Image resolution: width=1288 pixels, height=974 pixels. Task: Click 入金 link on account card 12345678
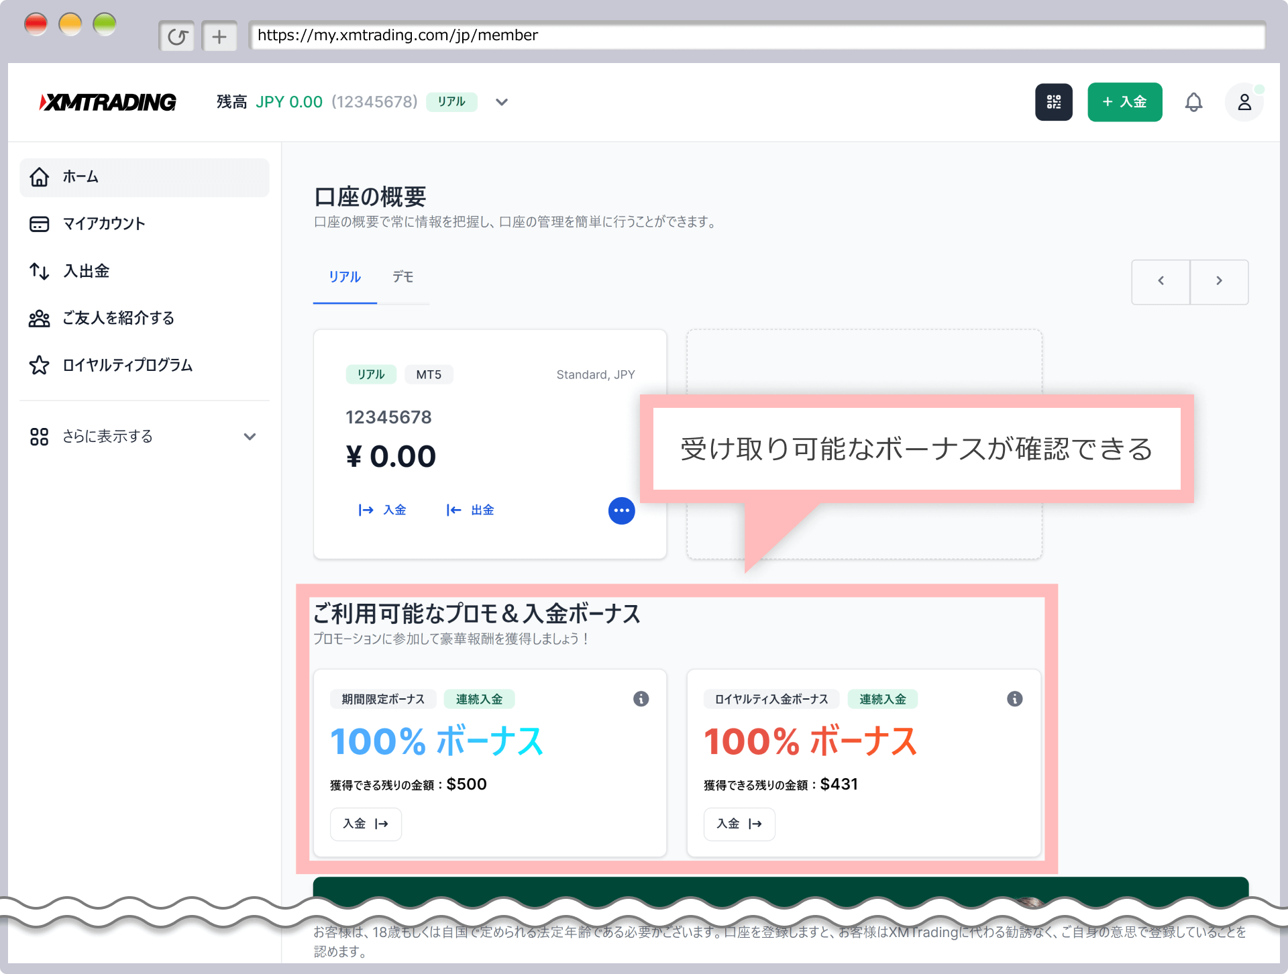[x=382, y=510]
